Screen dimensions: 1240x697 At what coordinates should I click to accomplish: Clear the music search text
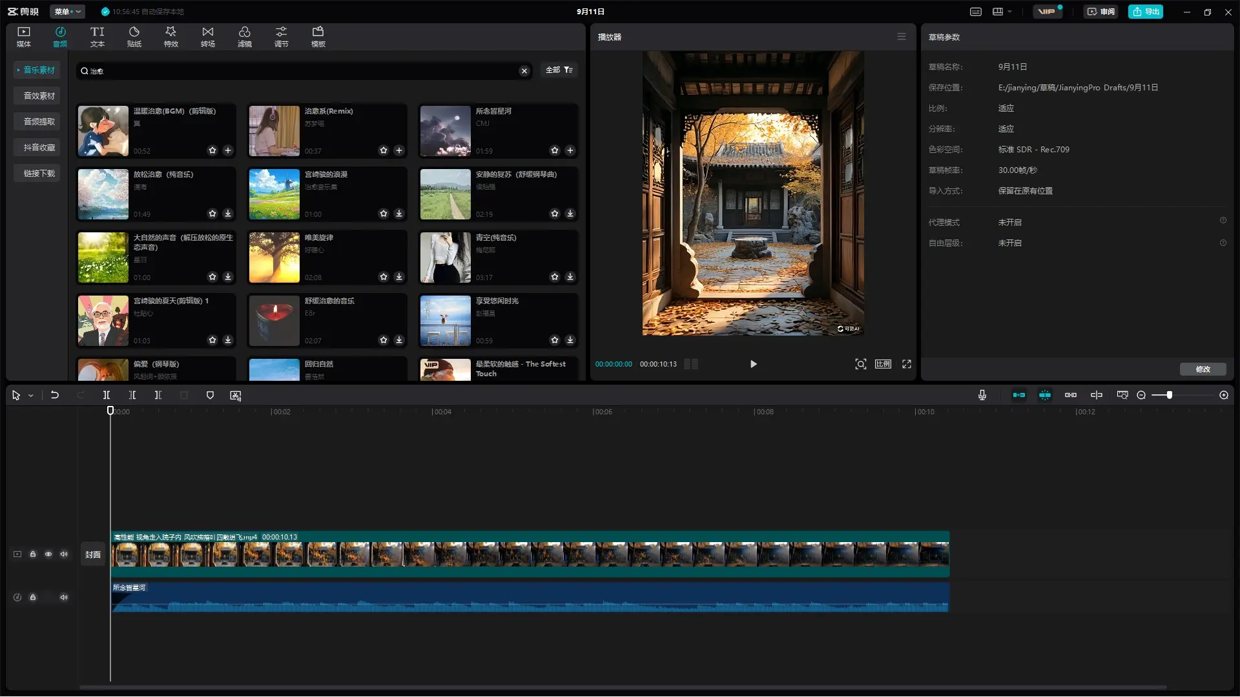524,71
